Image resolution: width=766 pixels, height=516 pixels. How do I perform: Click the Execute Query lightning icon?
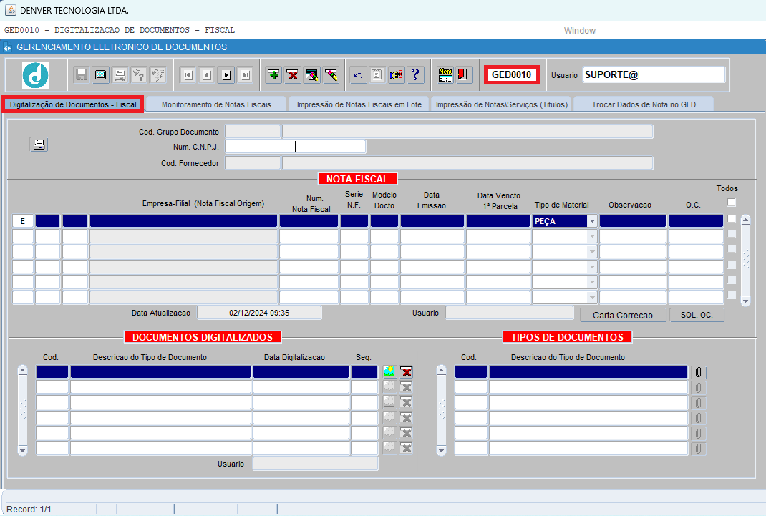tap(157, 74)
